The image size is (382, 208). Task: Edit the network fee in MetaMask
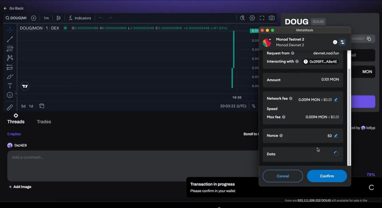pyautogui.click(x=336, y=100)
